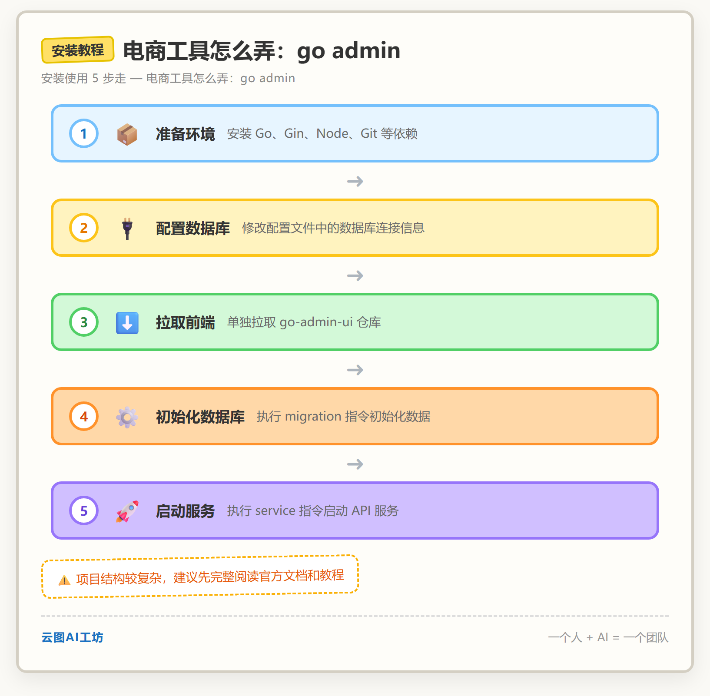Click the text 安装 Go、Gin、Node、Git 等依赖
This screenshot has width=710, height=696.
[x=322, y=133]
